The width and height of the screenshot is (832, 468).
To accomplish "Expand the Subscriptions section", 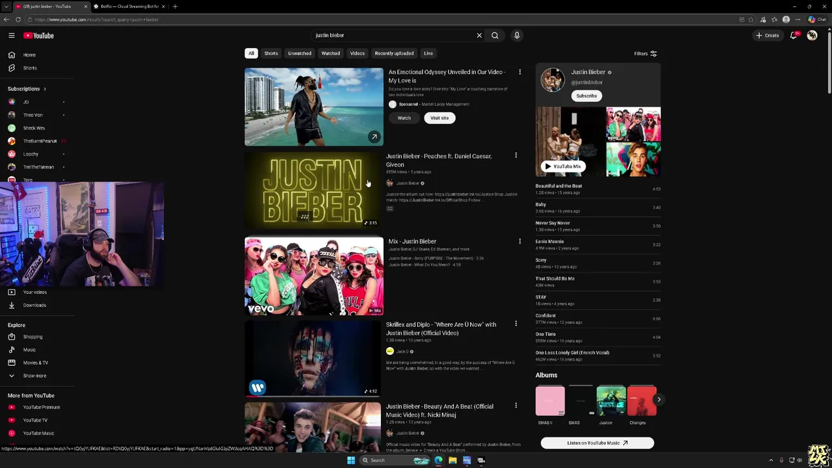I will coord(27,88).
